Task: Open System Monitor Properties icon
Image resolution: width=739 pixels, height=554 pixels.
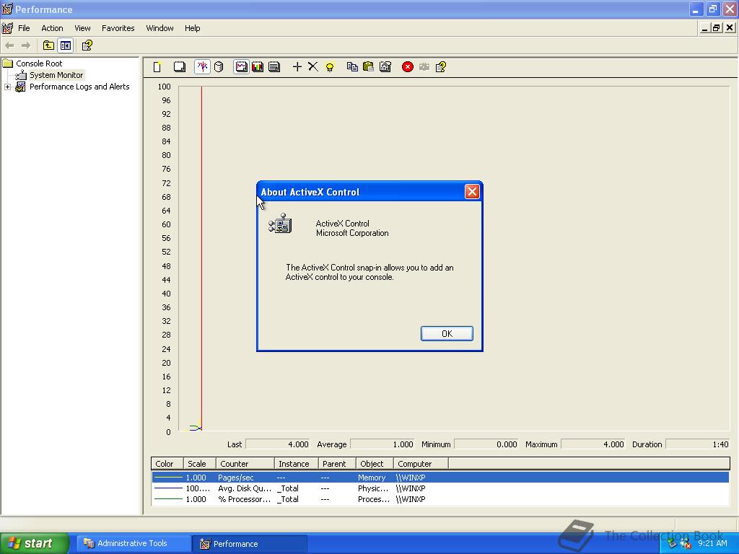Action: [x=385, y=67]
